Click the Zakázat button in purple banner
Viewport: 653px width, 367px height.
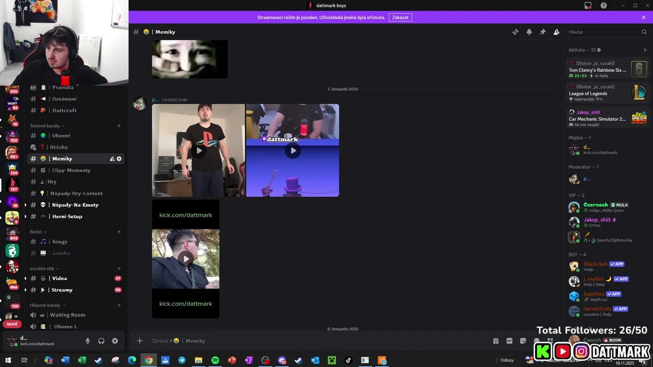point(400,17)
